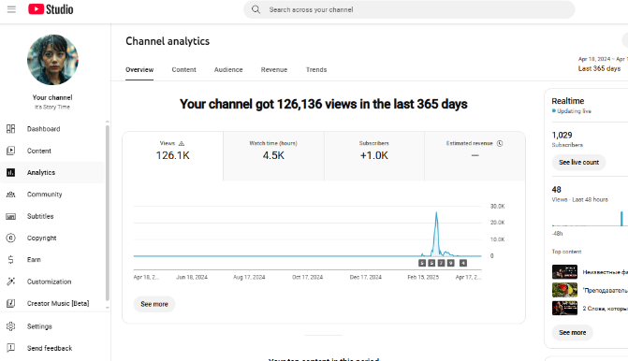The width and height of the screenshot is (628, 361).
Task: Click the chart video marker labeled 9
Action: point(450,263)
